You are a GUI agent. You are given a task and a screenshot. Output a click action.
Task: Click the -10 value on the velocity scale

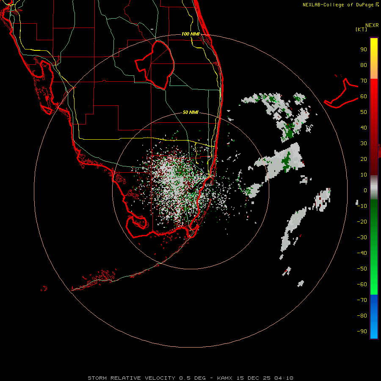click(x=362, y=206)
